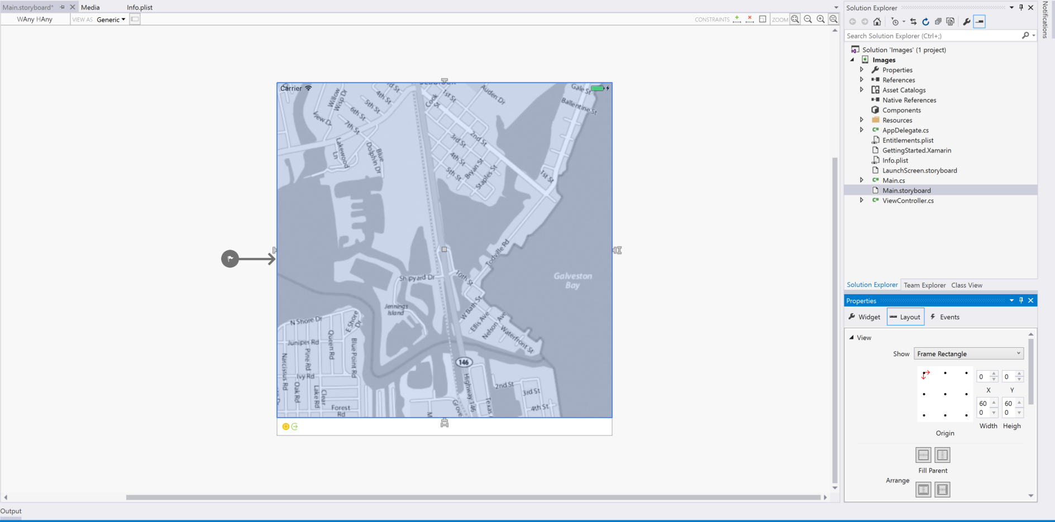This screenshot has height=522, width=1055.
Task: Expand the Asset Catalogs tree node
Action: pyautogui.click(x=862, y=89)
